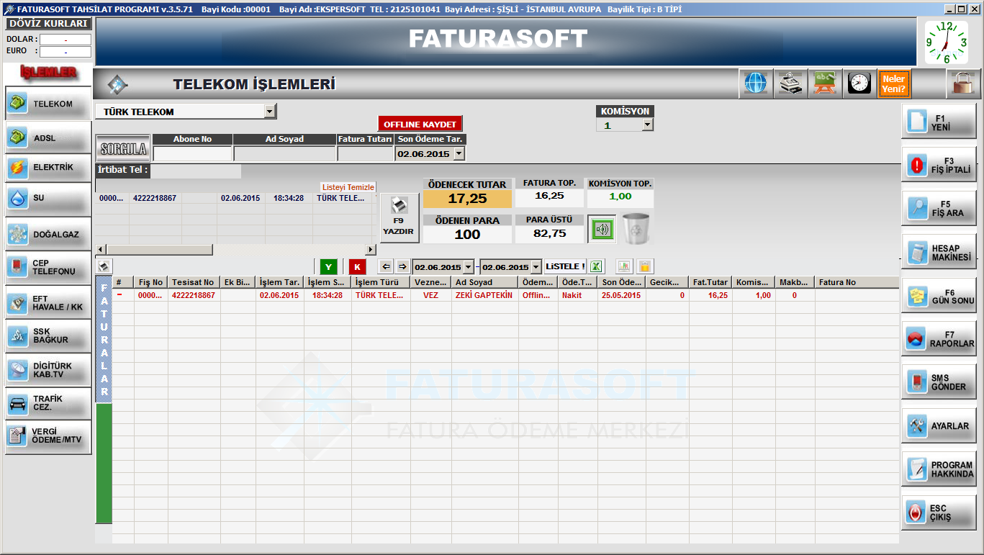
Task: Click ESC ÇIKIŞ exit button
Action: [939, 513]
